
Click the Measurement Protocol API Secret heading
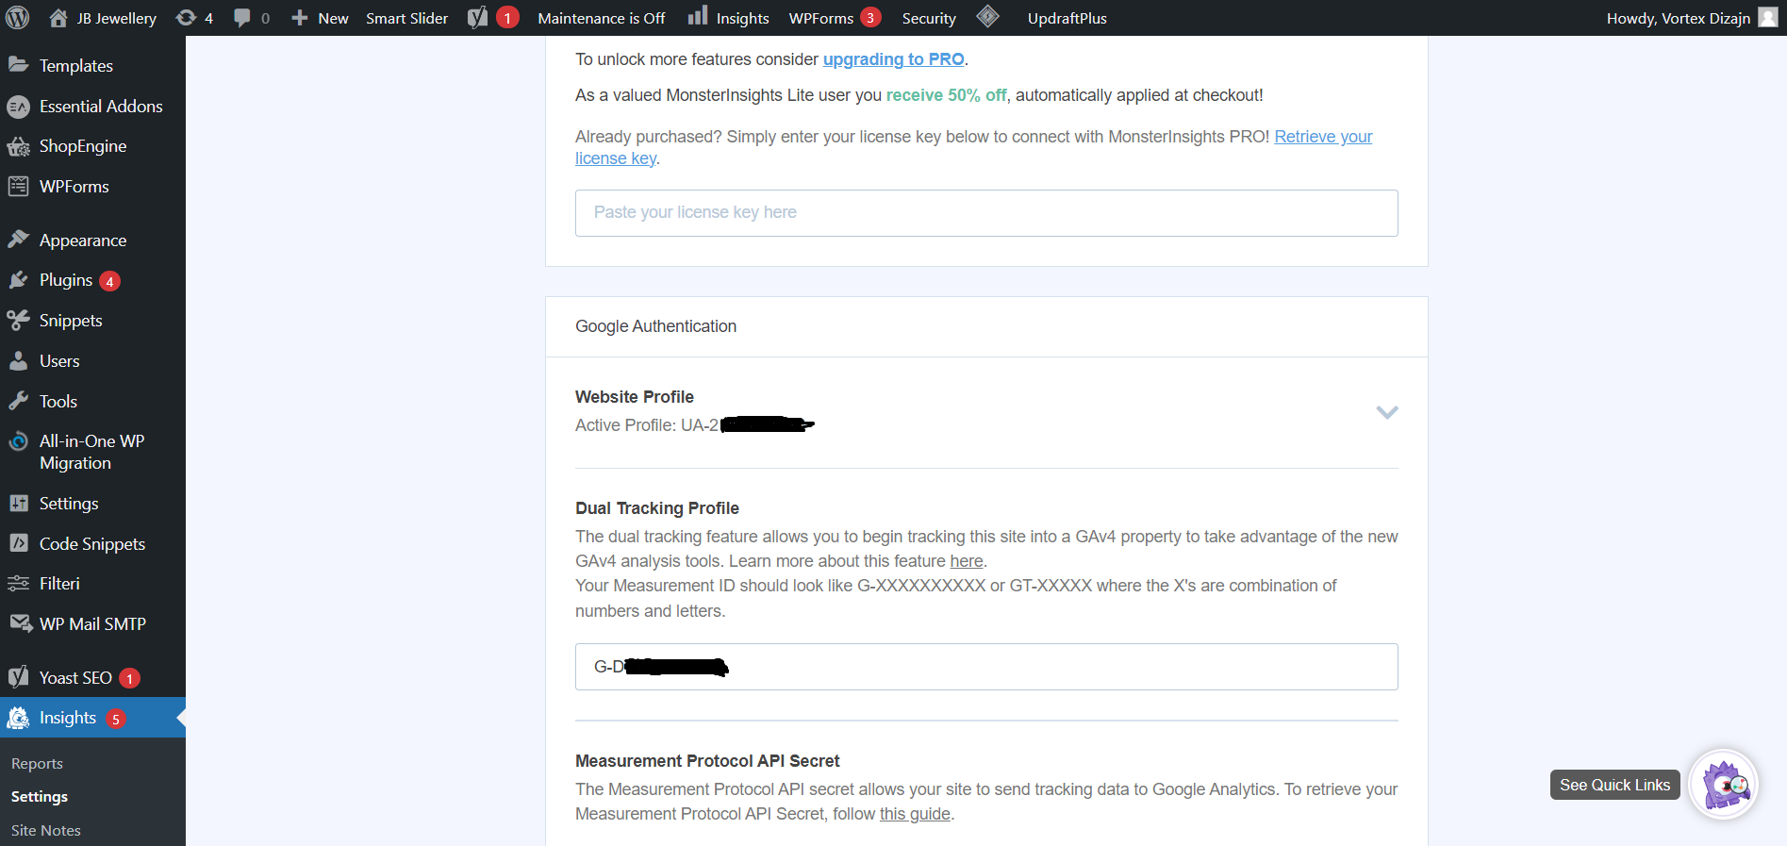[707, 761]
